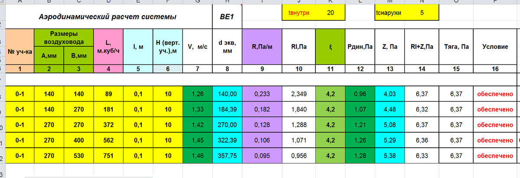Select the purple 'R,Па/м' header cell
The height and width of the screenshot is (178, 520).
[263, 47]
